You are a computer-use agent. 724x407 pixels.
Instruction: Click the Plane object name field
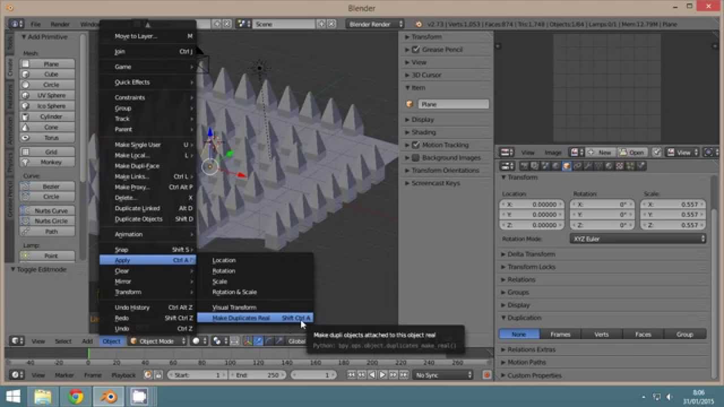point(453,104)
